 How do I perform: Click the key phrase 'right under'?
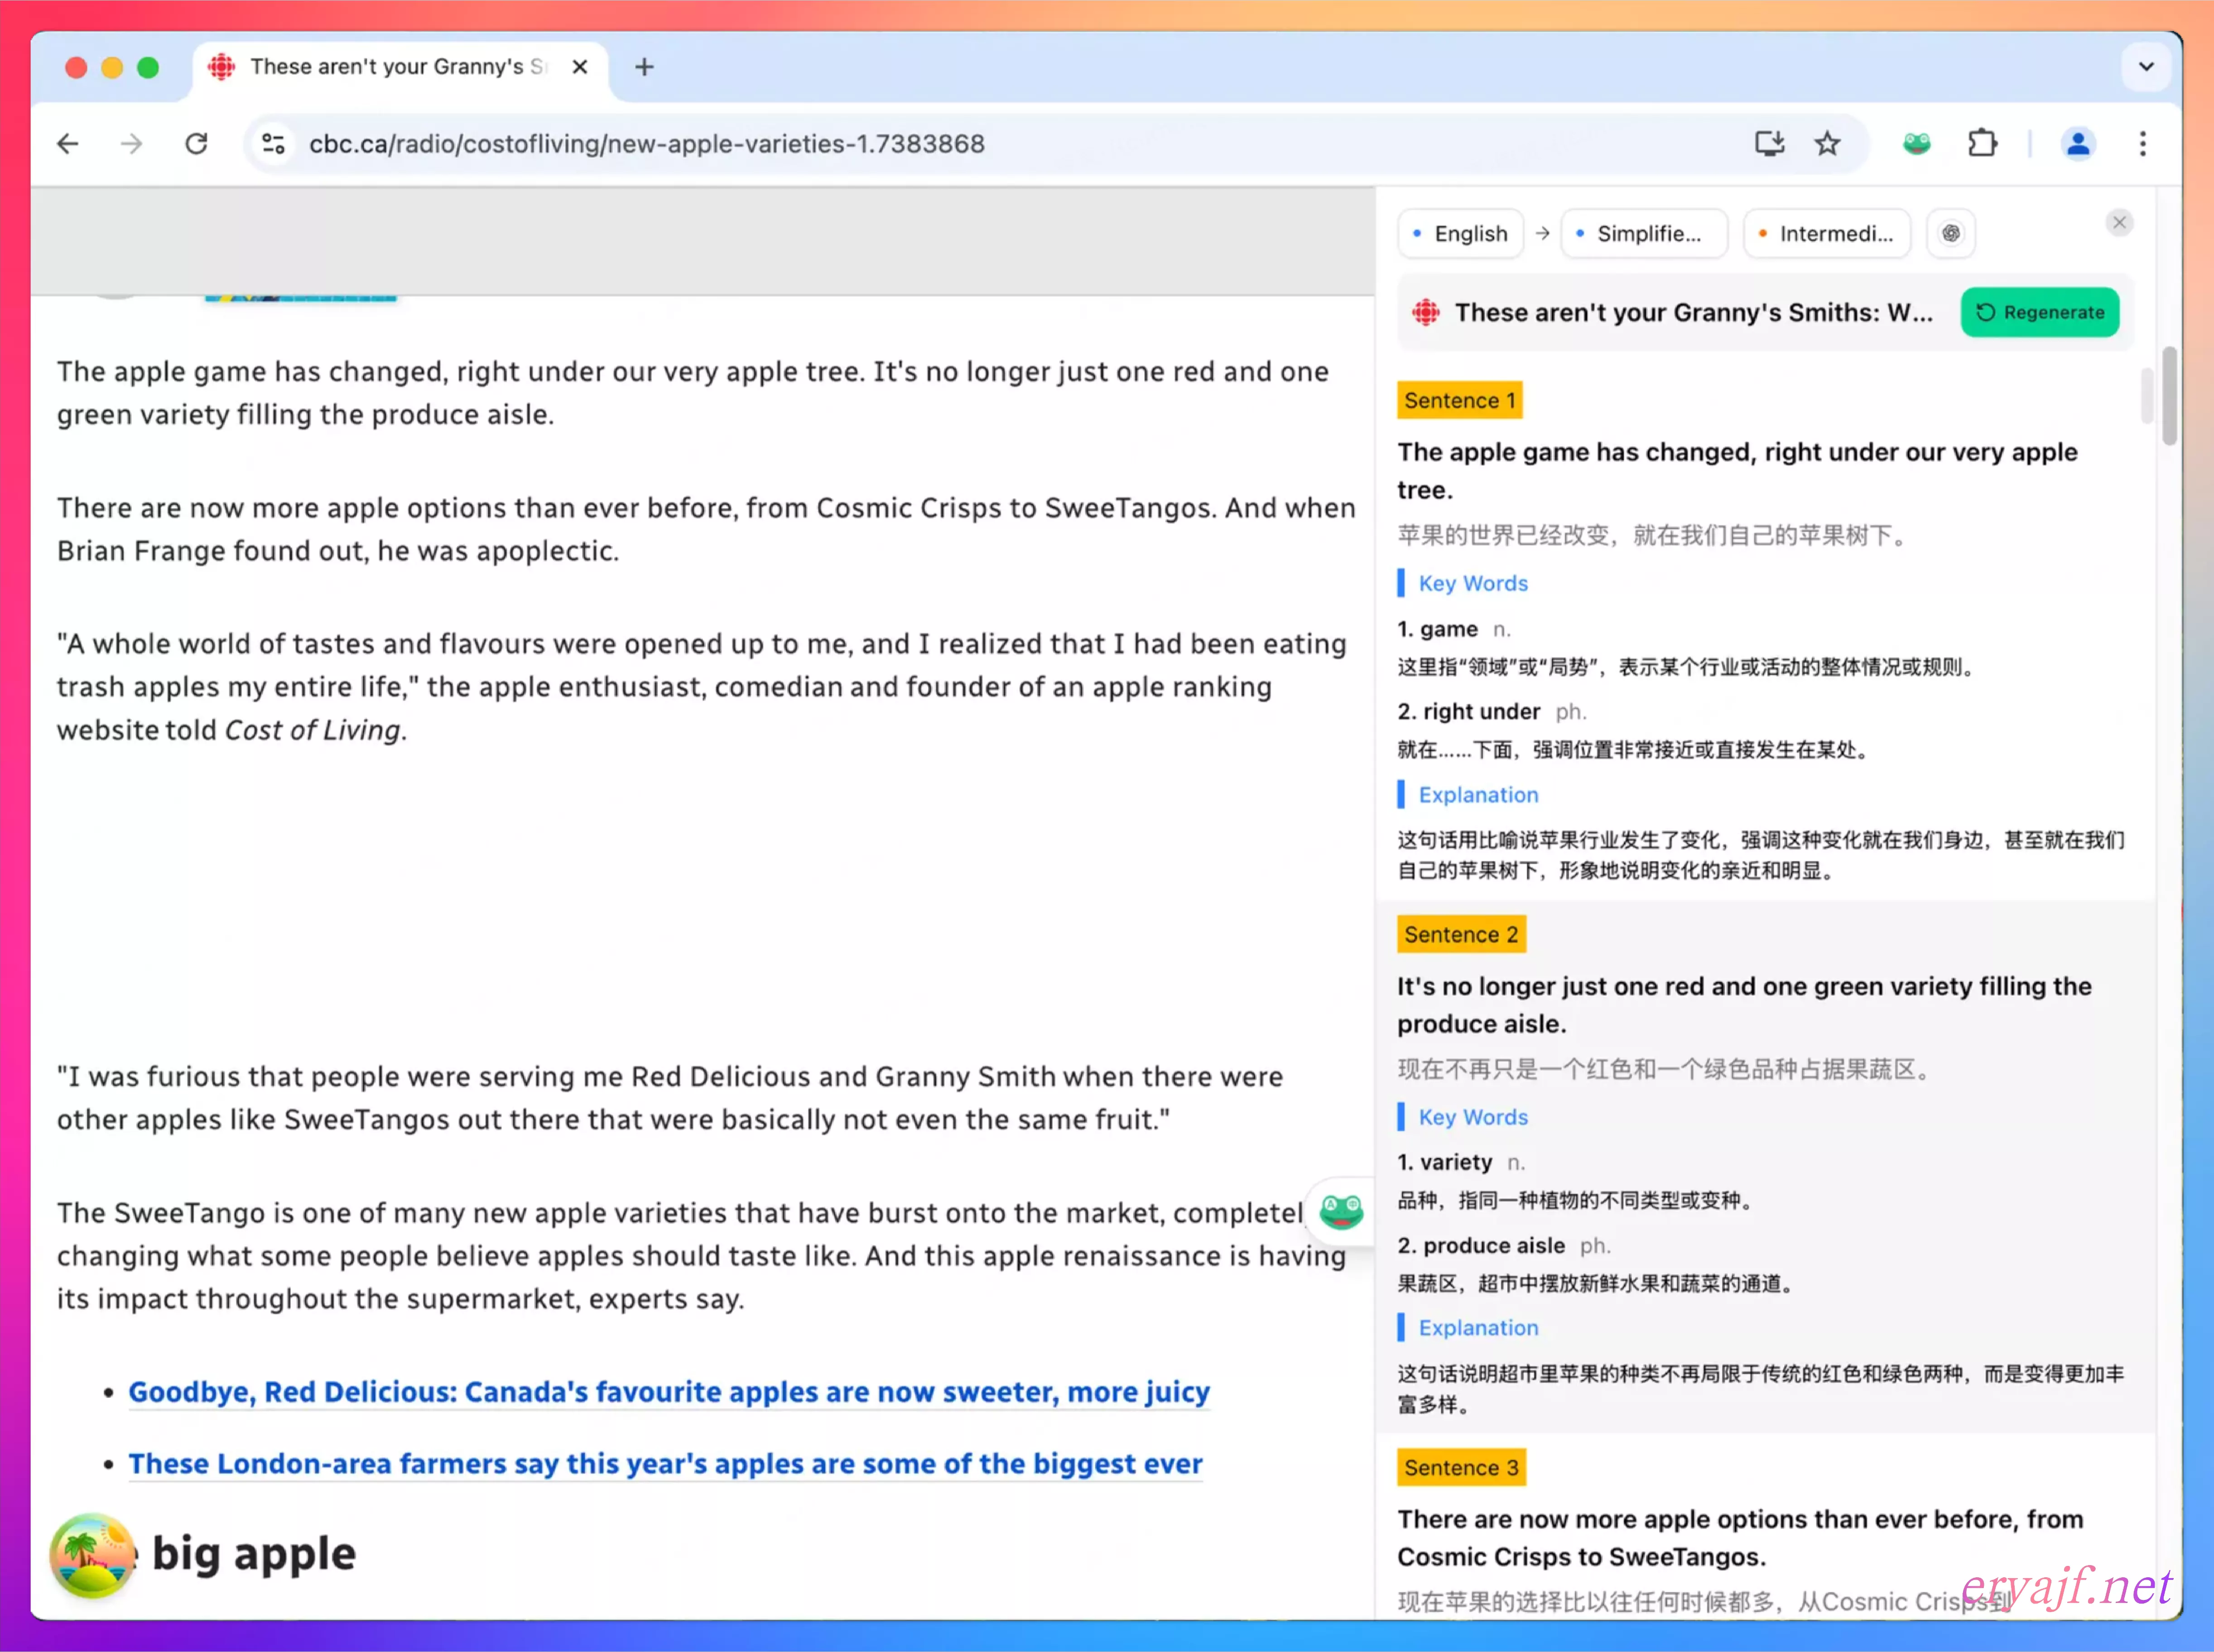pos(1482,711)
